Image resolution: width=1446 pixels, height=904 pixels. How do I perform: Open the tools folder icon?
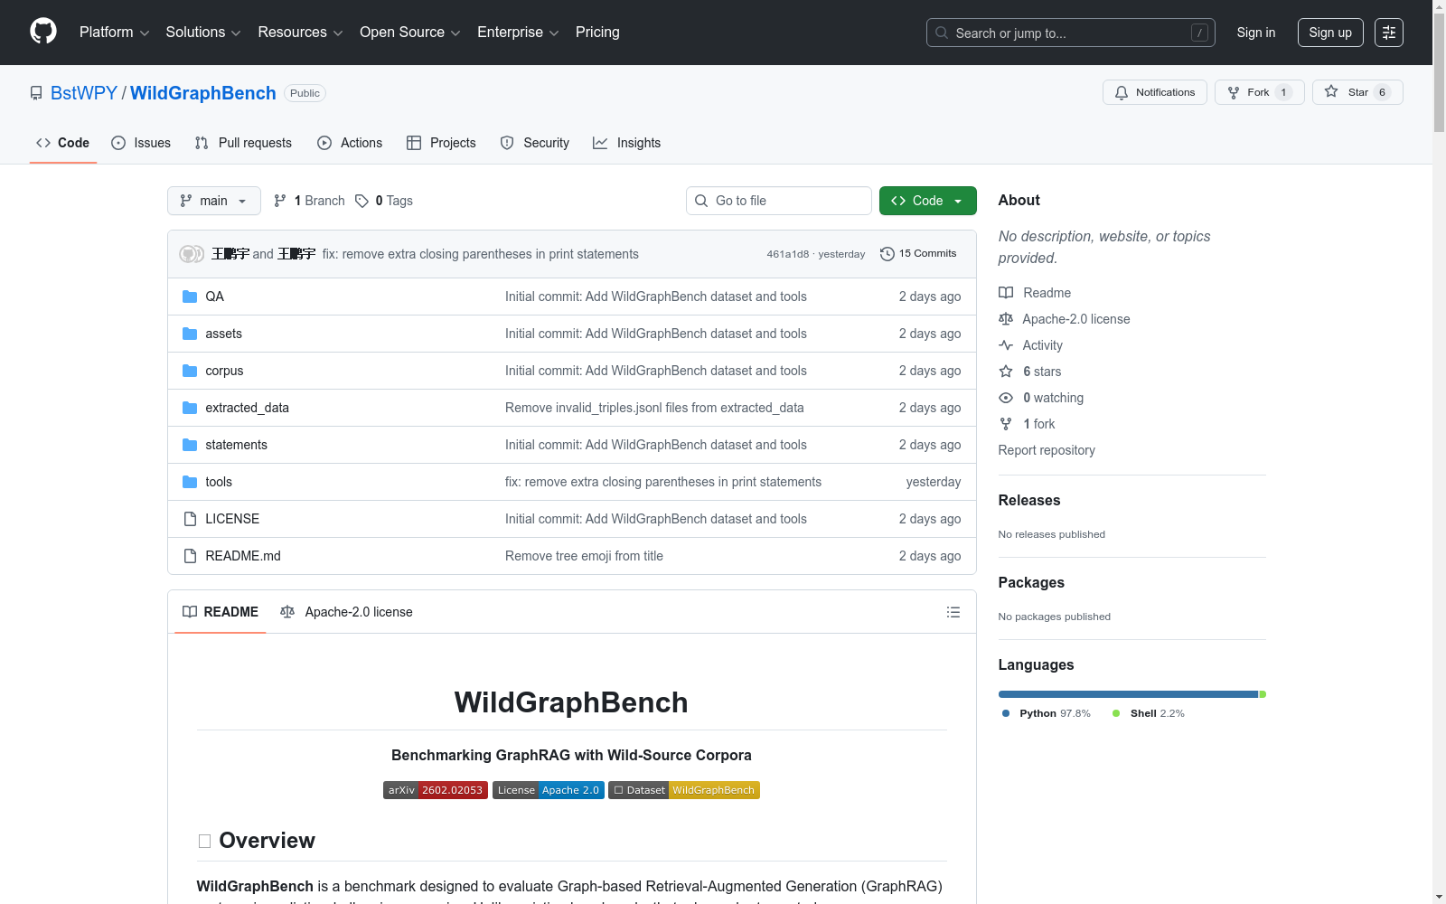(x=190, y=482)
